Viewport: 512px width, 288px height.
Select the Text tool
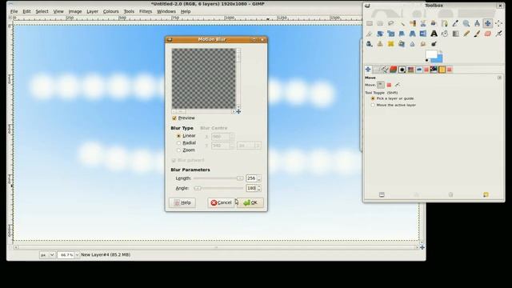[x=434, y=34]
